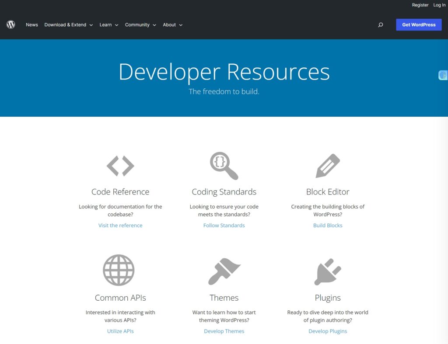Click the Log In link
The image size is (448, 344).
pyautogui.click(x=439, y=5)
